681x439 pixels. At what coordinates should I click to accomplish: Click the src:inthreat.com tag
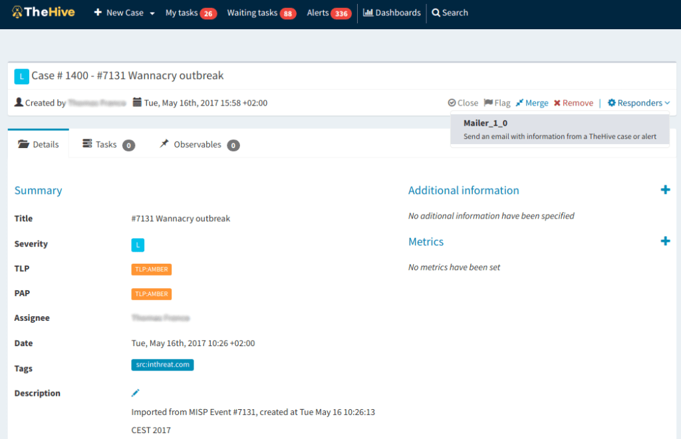[x=162, y=365]
